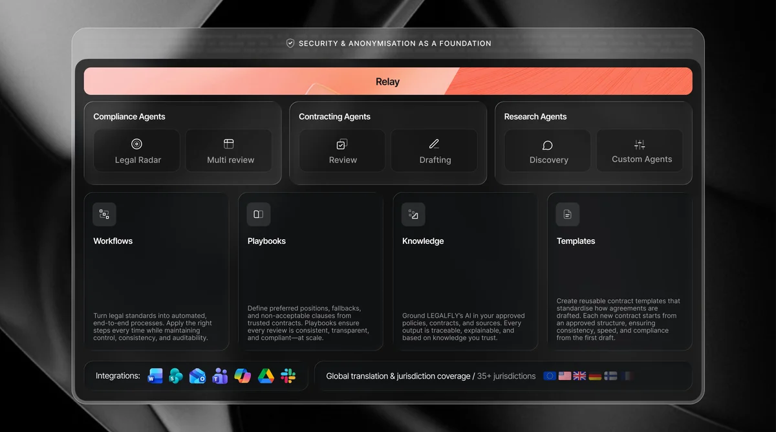Click the security checkmark badge
The height and width of the screenshot is (432, 776).
click(x=290, y=43)
